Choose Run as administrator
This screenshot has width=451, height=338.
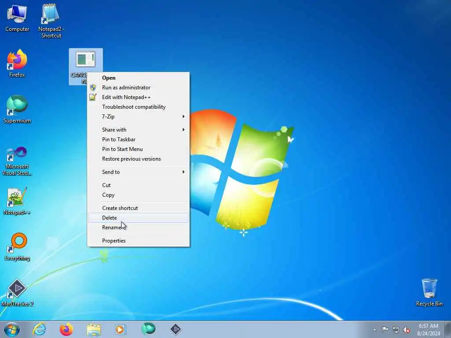pyautogui.click(x=138, y=88)
